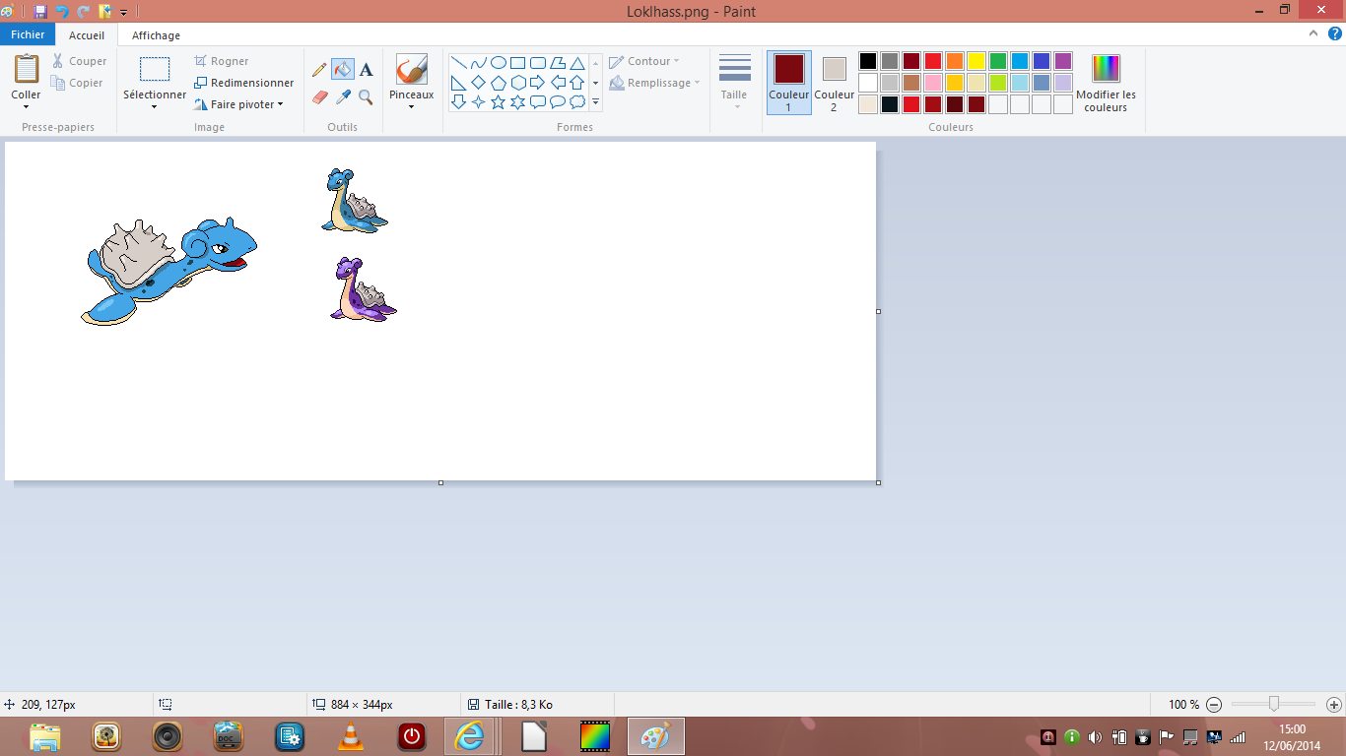The width and height of the screenshot is (1346, 756).
Task: Choose the Diamond shape
Action: pyautogui.click(x=479, y=83)
